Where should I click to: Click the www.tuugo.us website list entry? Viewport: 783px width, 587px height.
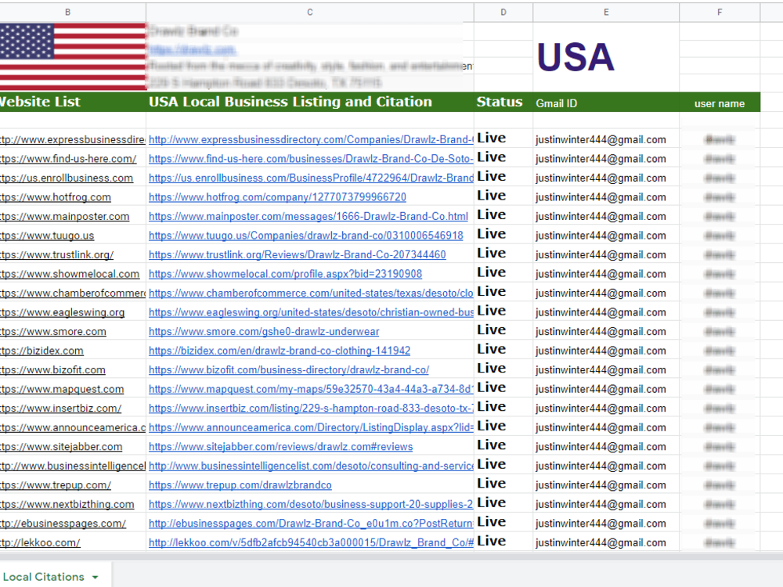47,236
